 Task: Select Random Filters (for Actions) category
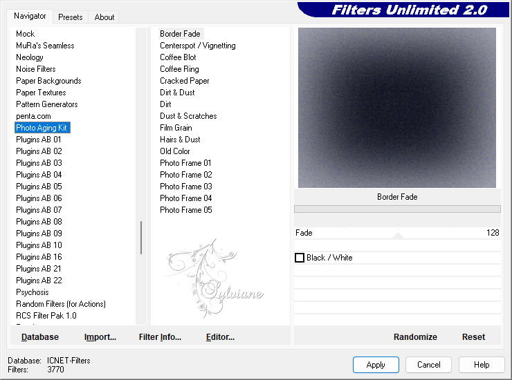[61, 304]
